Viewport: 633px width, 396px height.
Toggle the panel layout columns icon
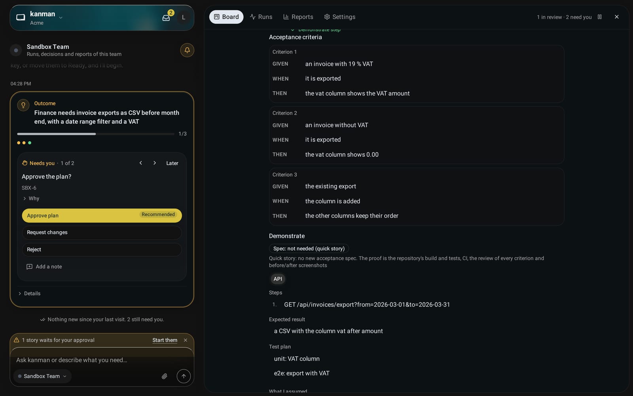[x=600, y=17]
